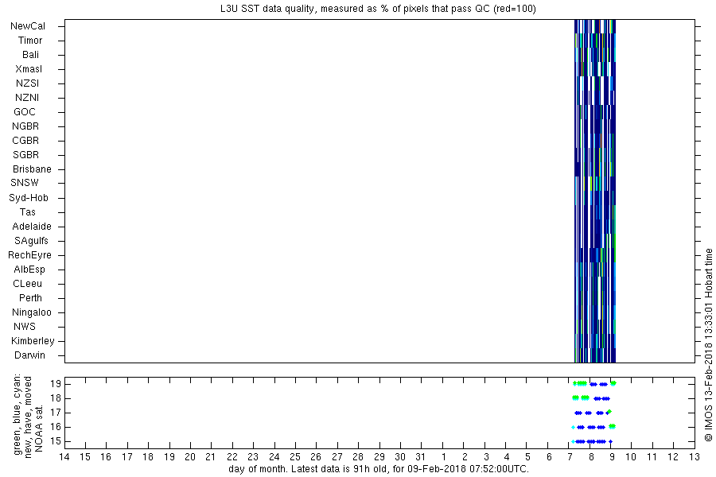Click the Perth row label
The image size is (716, 477).
click(30, 298)
